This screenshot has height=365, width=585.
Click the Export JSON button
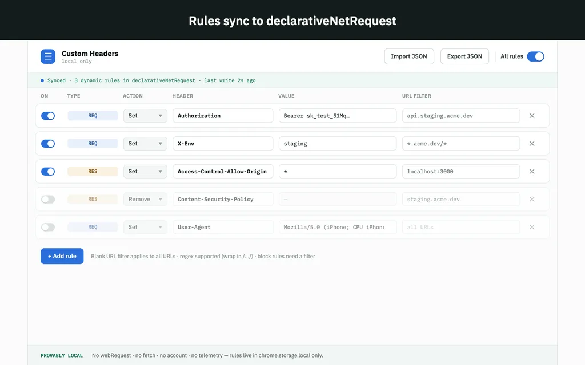coord(464,56)
